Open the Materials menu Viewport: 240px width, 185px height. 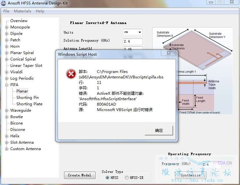[x=23, y=11]
